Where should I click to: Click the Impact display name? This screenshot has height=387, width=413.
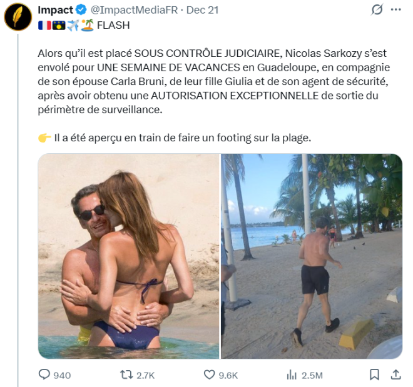[x=55, y=10]
